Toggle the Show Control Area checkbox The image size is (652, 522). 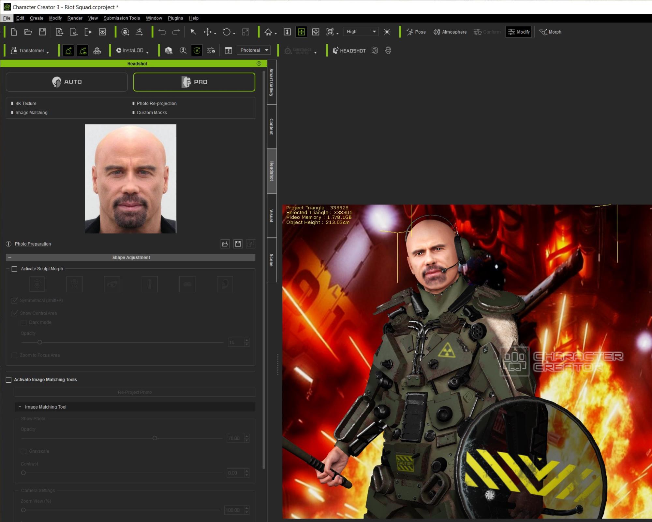[x=14, y=313]
